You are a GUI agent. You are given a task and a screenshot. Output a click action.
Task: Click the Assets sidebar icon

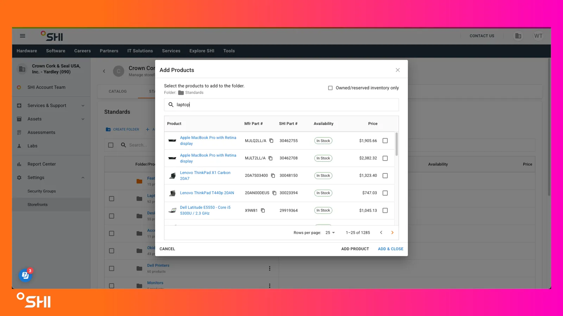coord(19,119)
